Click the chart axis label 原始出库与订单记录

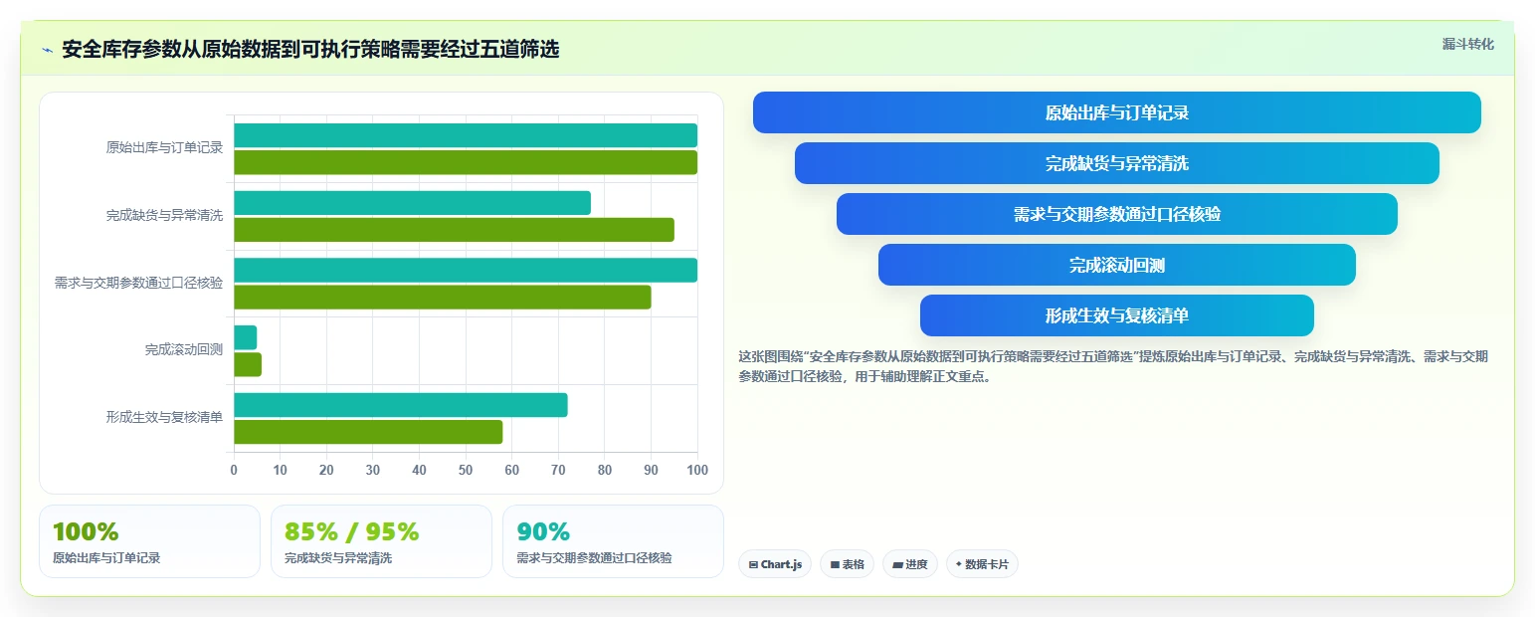(x=164, y=147)
